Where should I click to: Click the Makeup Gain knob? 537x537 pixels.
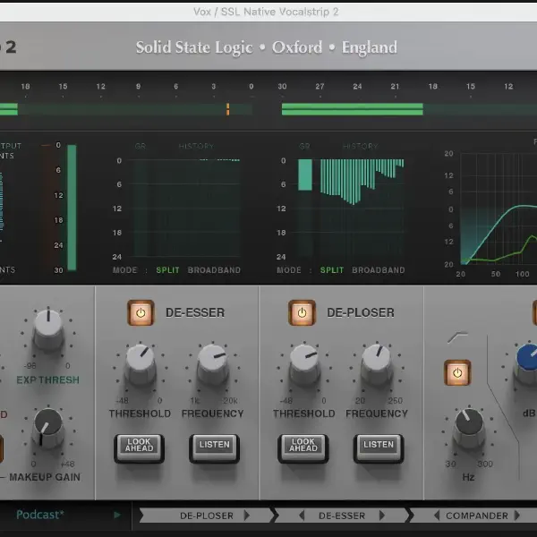click(x=48, y=428)
